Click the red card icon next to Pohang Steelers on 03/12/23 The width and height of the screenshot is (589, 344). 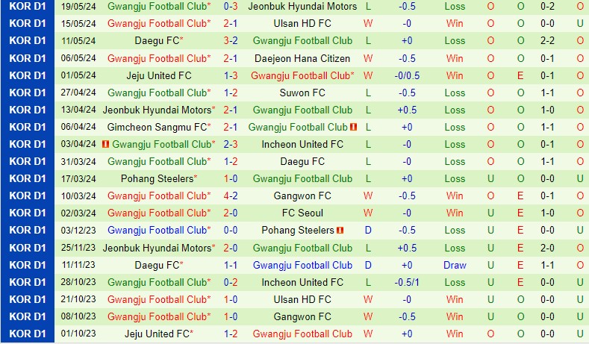coord(340,231)
